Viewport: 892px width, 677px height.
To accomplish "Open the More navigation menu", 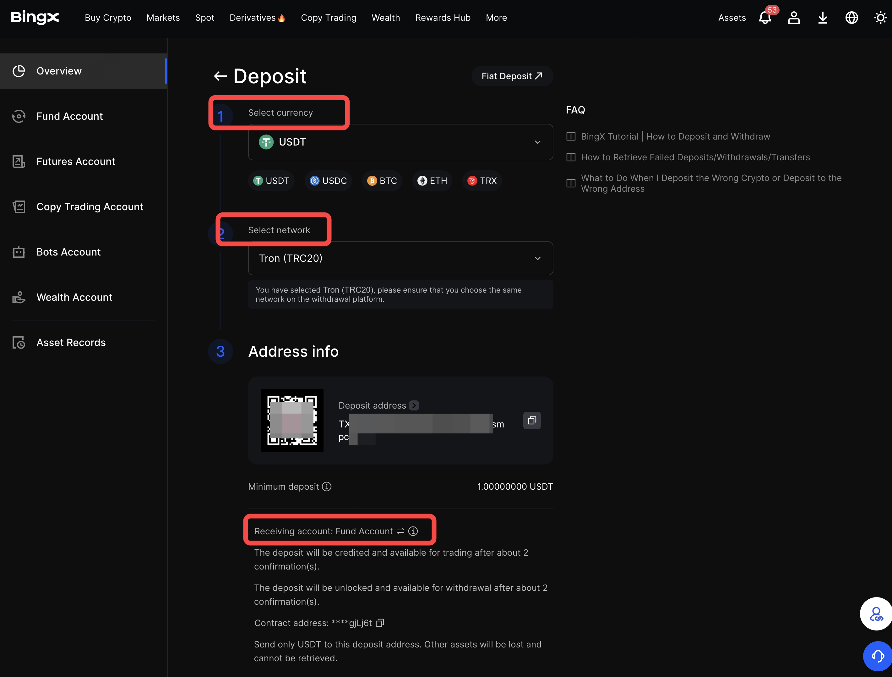I will [496, 18].
